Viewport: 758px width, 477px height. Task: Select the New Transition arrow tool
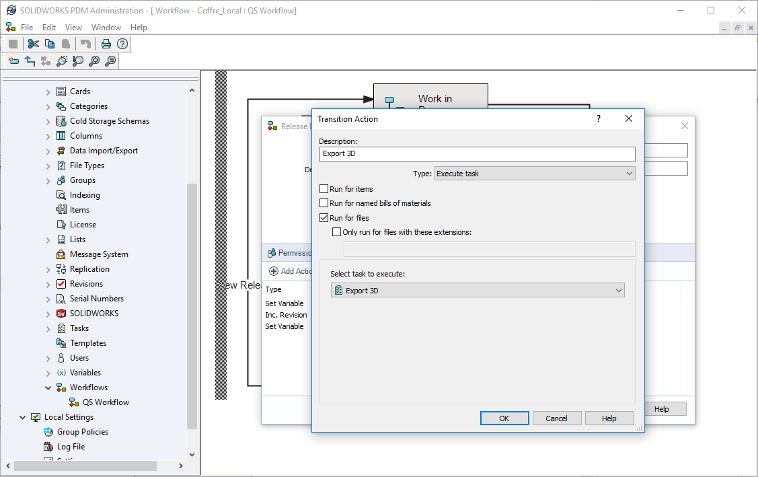pyautogui.click(x=30, y=61)
